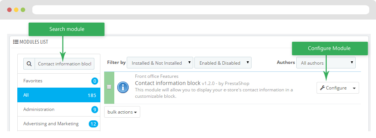Click the Modules List header icon
This screenshot has height=138, width=376.
pos(15,42)
